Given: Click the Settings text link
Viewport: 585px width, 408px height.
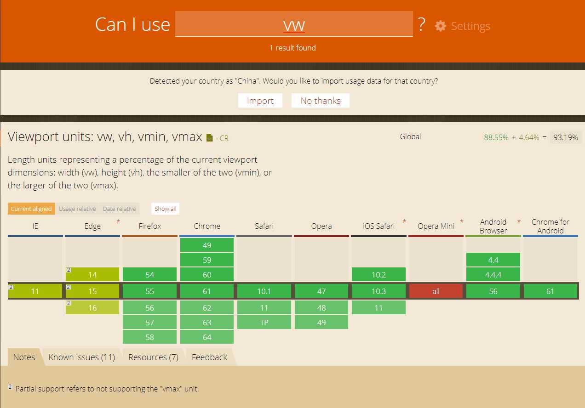Looking at the screenshot, I should pos(470,26).
